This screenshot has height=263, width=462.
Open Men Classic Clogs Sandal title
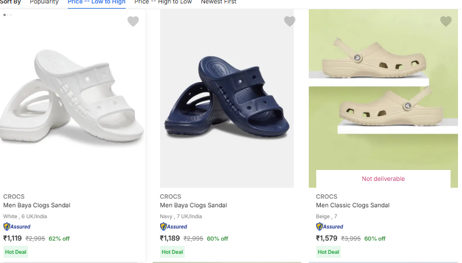pyautogui.click(x=352, y=205)
